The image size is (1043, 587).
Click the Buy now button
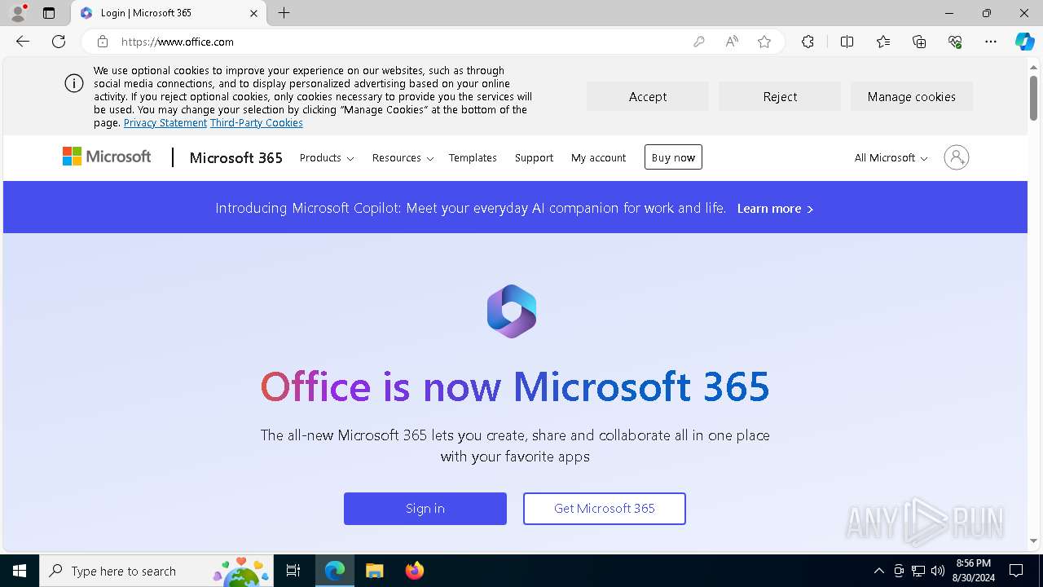point(673,157)
